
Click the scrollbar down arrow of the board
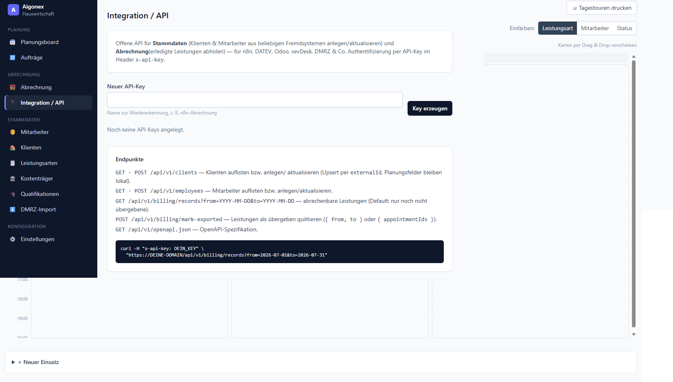point(634,334)
